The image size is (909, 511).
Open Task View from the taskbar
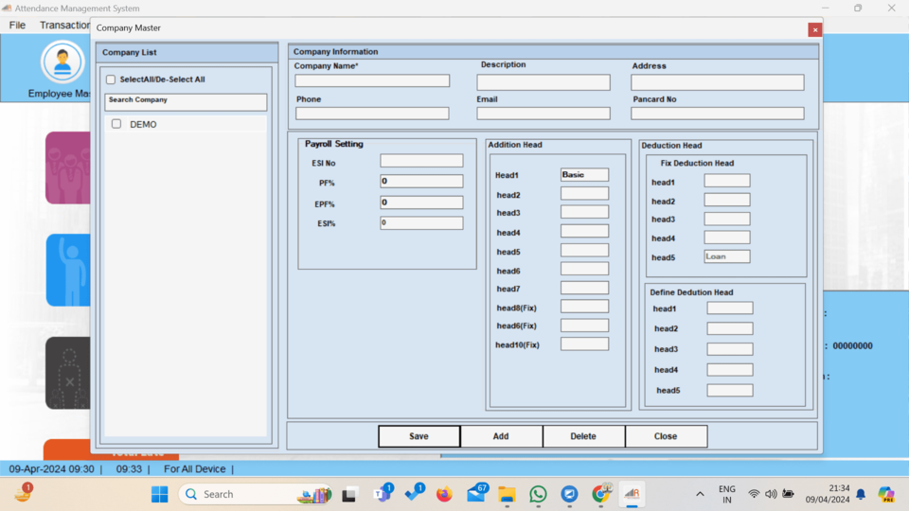[348, 494]
